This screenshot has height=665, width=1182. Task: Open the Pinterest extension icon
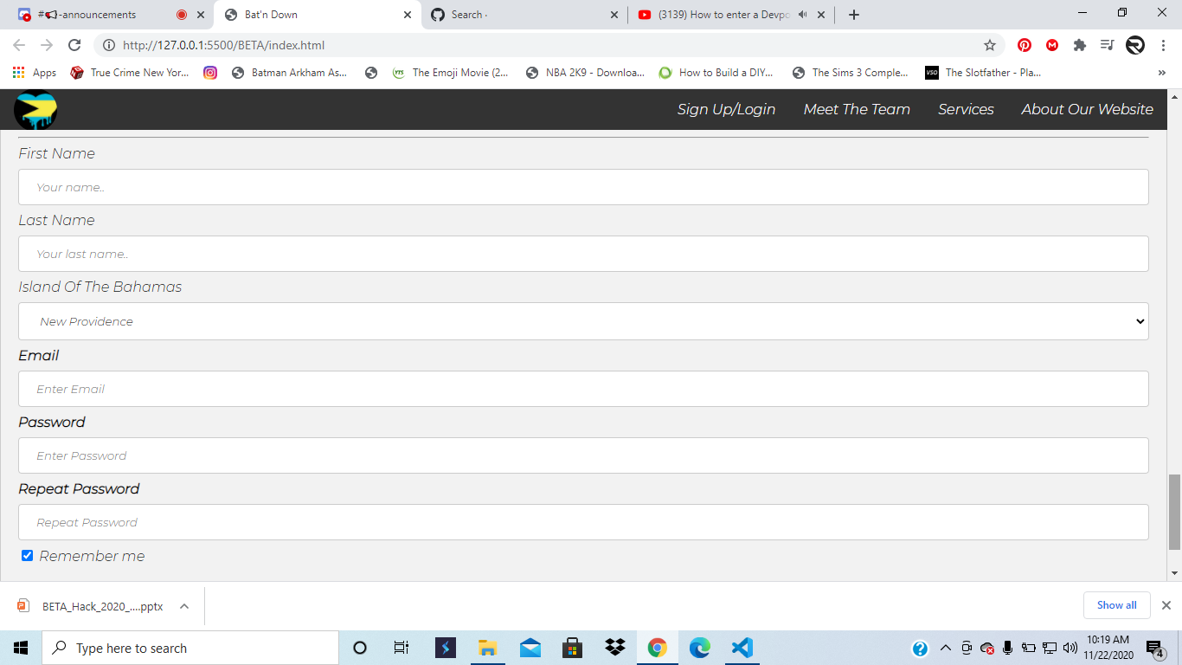pos(1025,45)
